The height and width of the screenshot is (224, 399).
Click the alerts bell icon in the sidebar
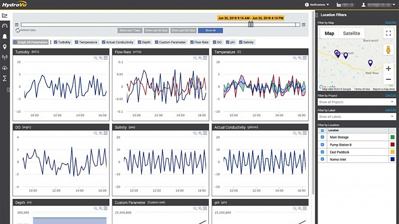5,37
